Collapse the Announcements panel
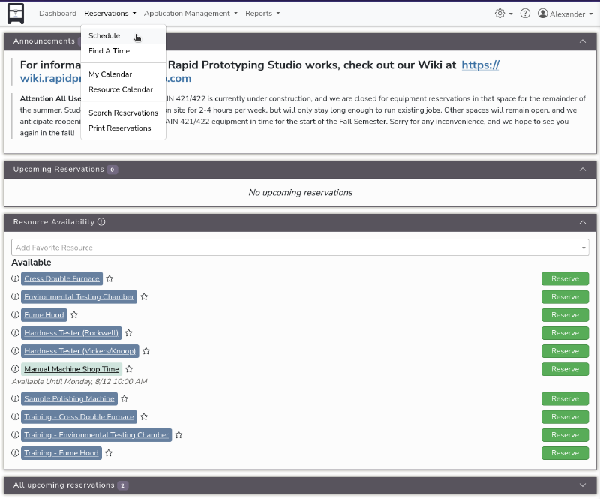Image resolution: width=600 pixels, height=499 pixels. coord(583,41)
